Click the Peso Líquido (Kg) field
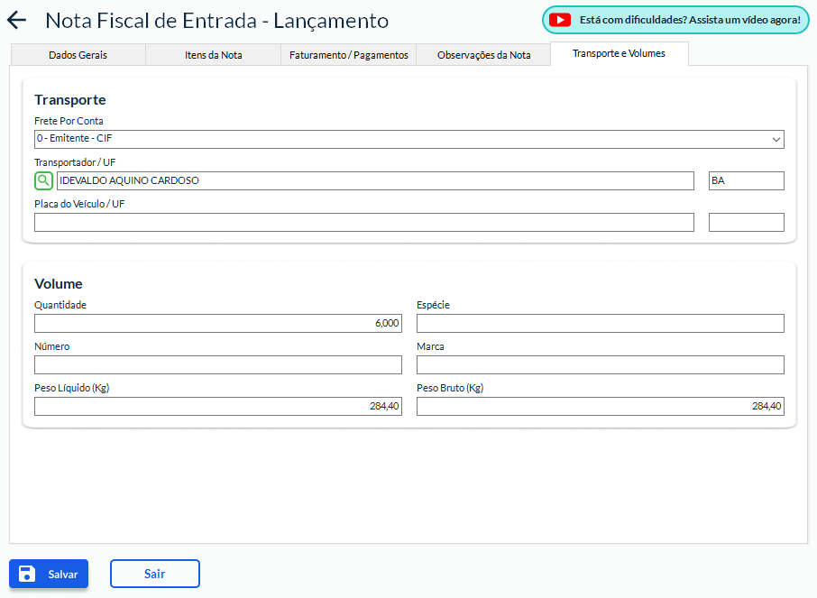 click(x=217, y=406)
